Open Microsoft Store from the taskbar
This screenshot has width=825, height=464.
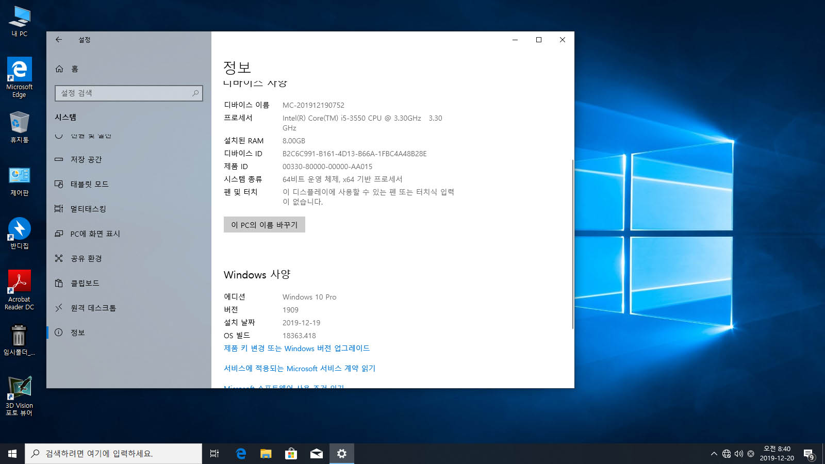(291, 454)
